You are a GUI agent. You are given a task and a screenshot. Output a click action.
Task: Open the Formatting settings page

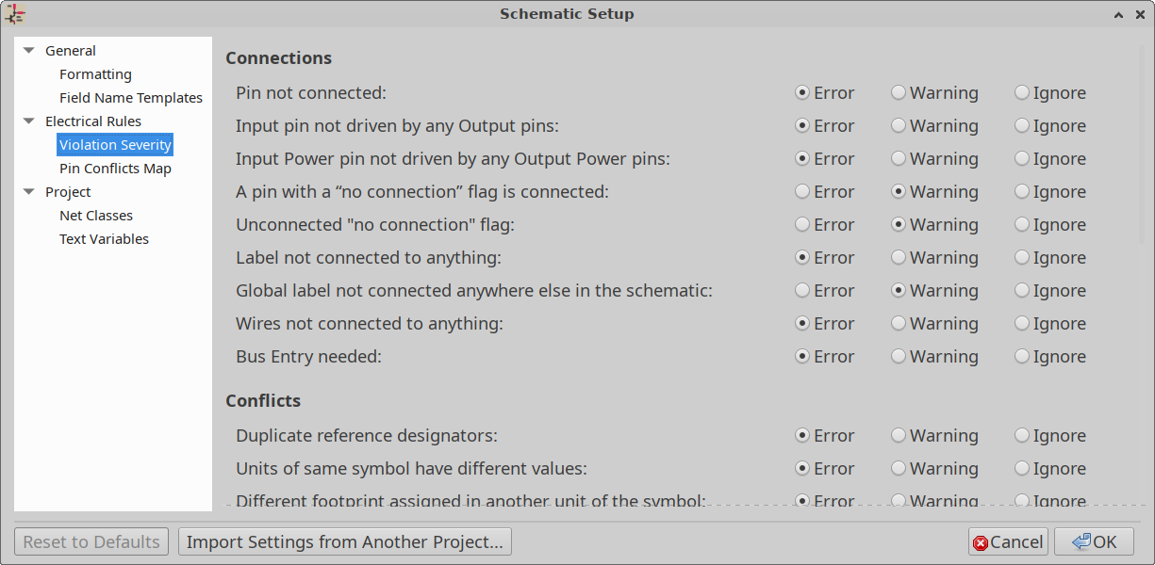click(x=95, y=73)
